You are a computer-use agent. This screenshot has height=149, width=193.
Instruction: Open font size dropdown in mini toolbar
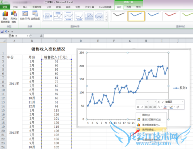click(155, 102)
